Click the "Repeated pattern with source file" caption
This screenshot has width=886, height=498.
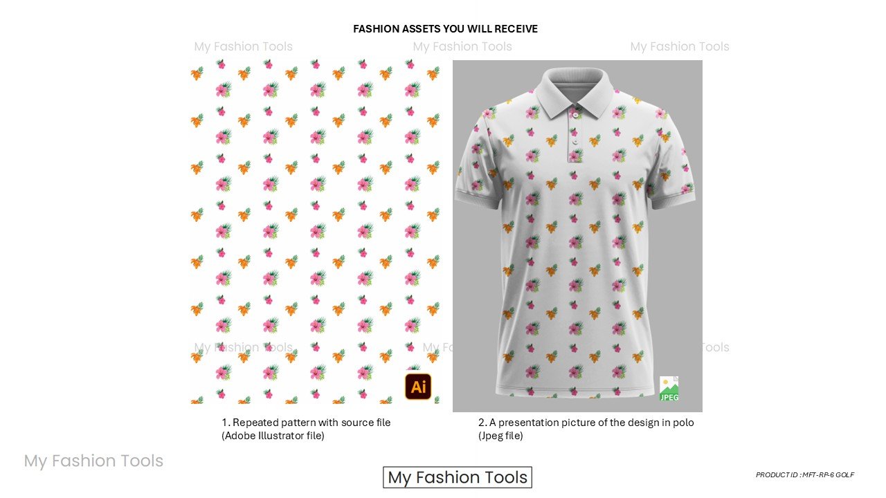pos(311,423)
